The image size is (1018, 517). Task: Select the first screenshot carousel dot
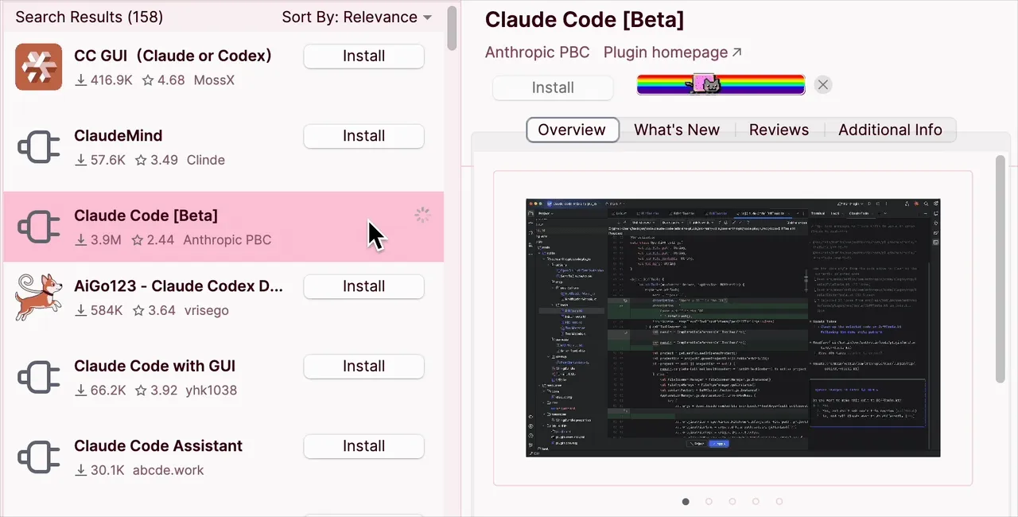[686, 501]
